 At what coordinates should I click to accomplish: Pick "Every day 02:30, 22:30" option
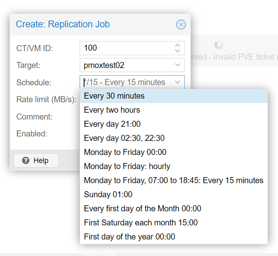pos(124,138)
